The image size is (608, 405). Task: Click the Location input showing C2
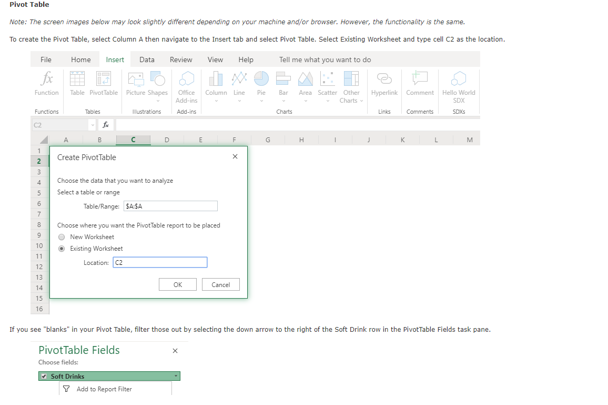tap(160, 262)
